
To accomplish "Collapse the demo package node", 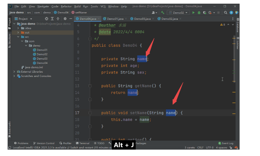I will (x=26, y=45).
